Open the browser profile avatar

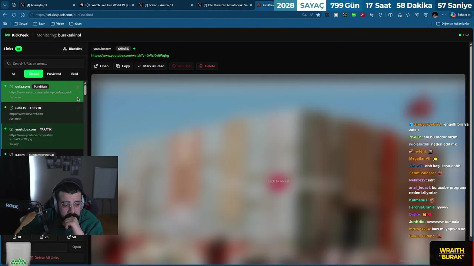pos(435,15)
